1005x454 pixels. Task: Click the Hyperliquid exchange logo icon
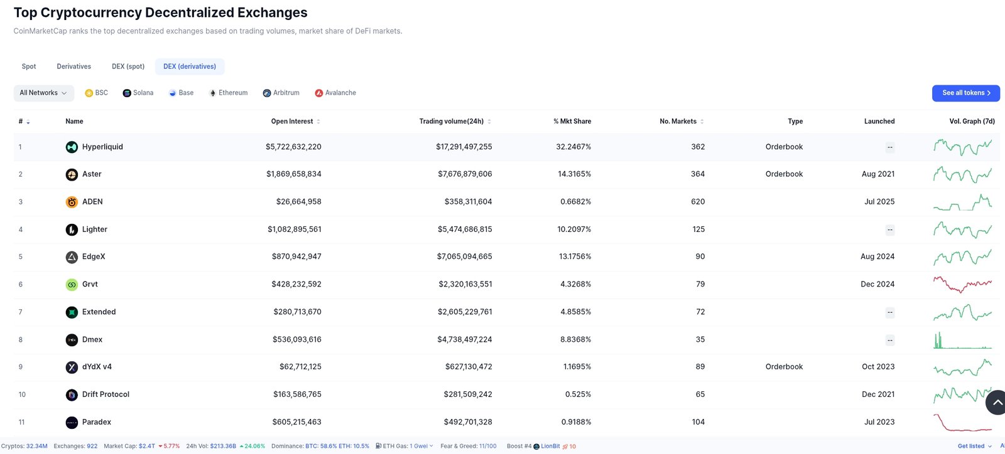72,147
